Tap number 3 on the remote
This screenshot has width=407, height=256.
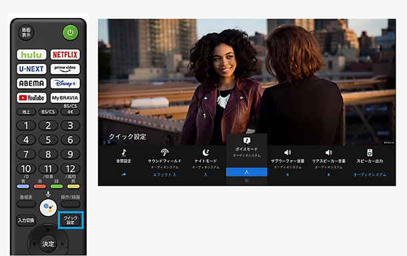(x=70, y=125)
